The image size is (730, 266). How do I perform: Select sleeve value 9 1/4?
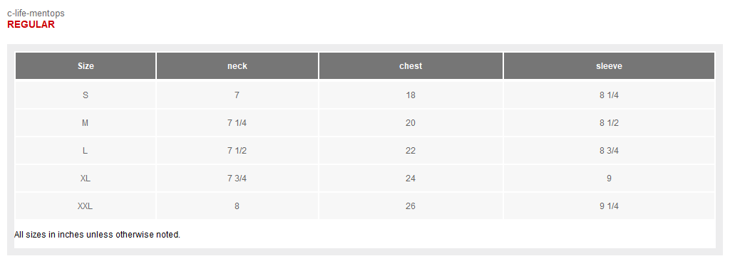click(x=609, y=206)
